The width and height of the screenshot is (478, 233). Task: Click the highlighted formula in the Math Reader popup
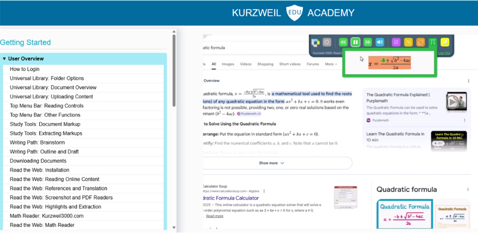point(389,63)
